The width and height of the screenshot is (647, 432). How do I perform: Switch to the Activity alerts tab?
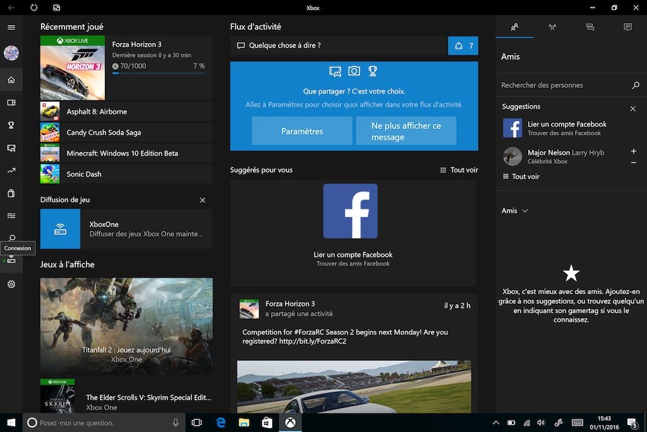(627, 27)
